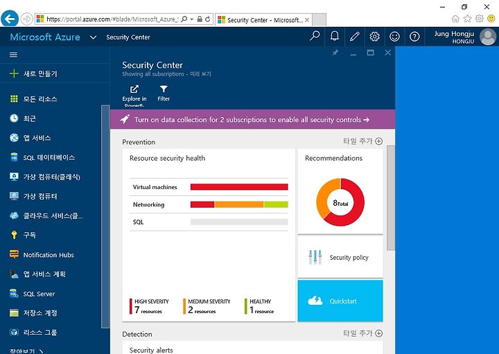Open browser favorites star
The height and width of the screenshot is (354, 499).
click(467, 19)
